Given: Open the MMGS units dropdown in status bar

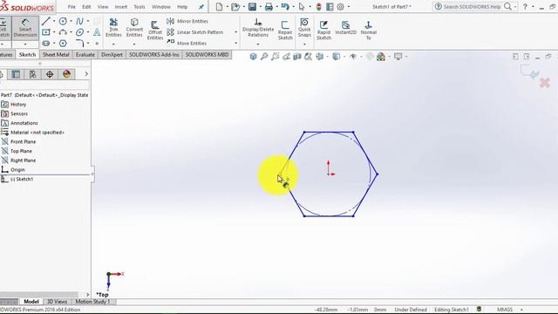Looking at the screenshot, I should tap(521, 310).
